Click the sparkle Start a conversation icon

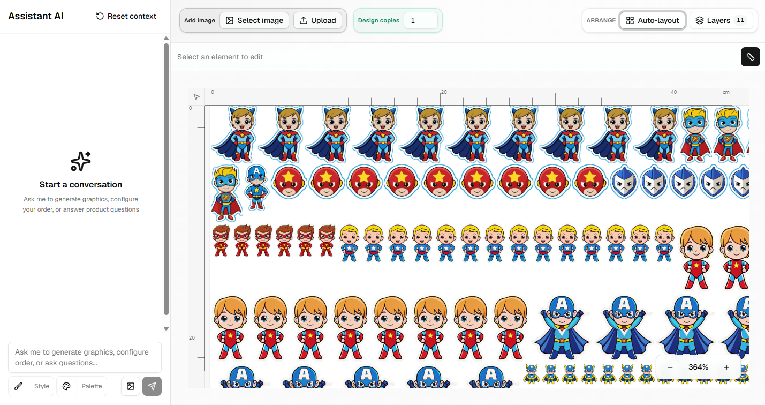[81, 161]
